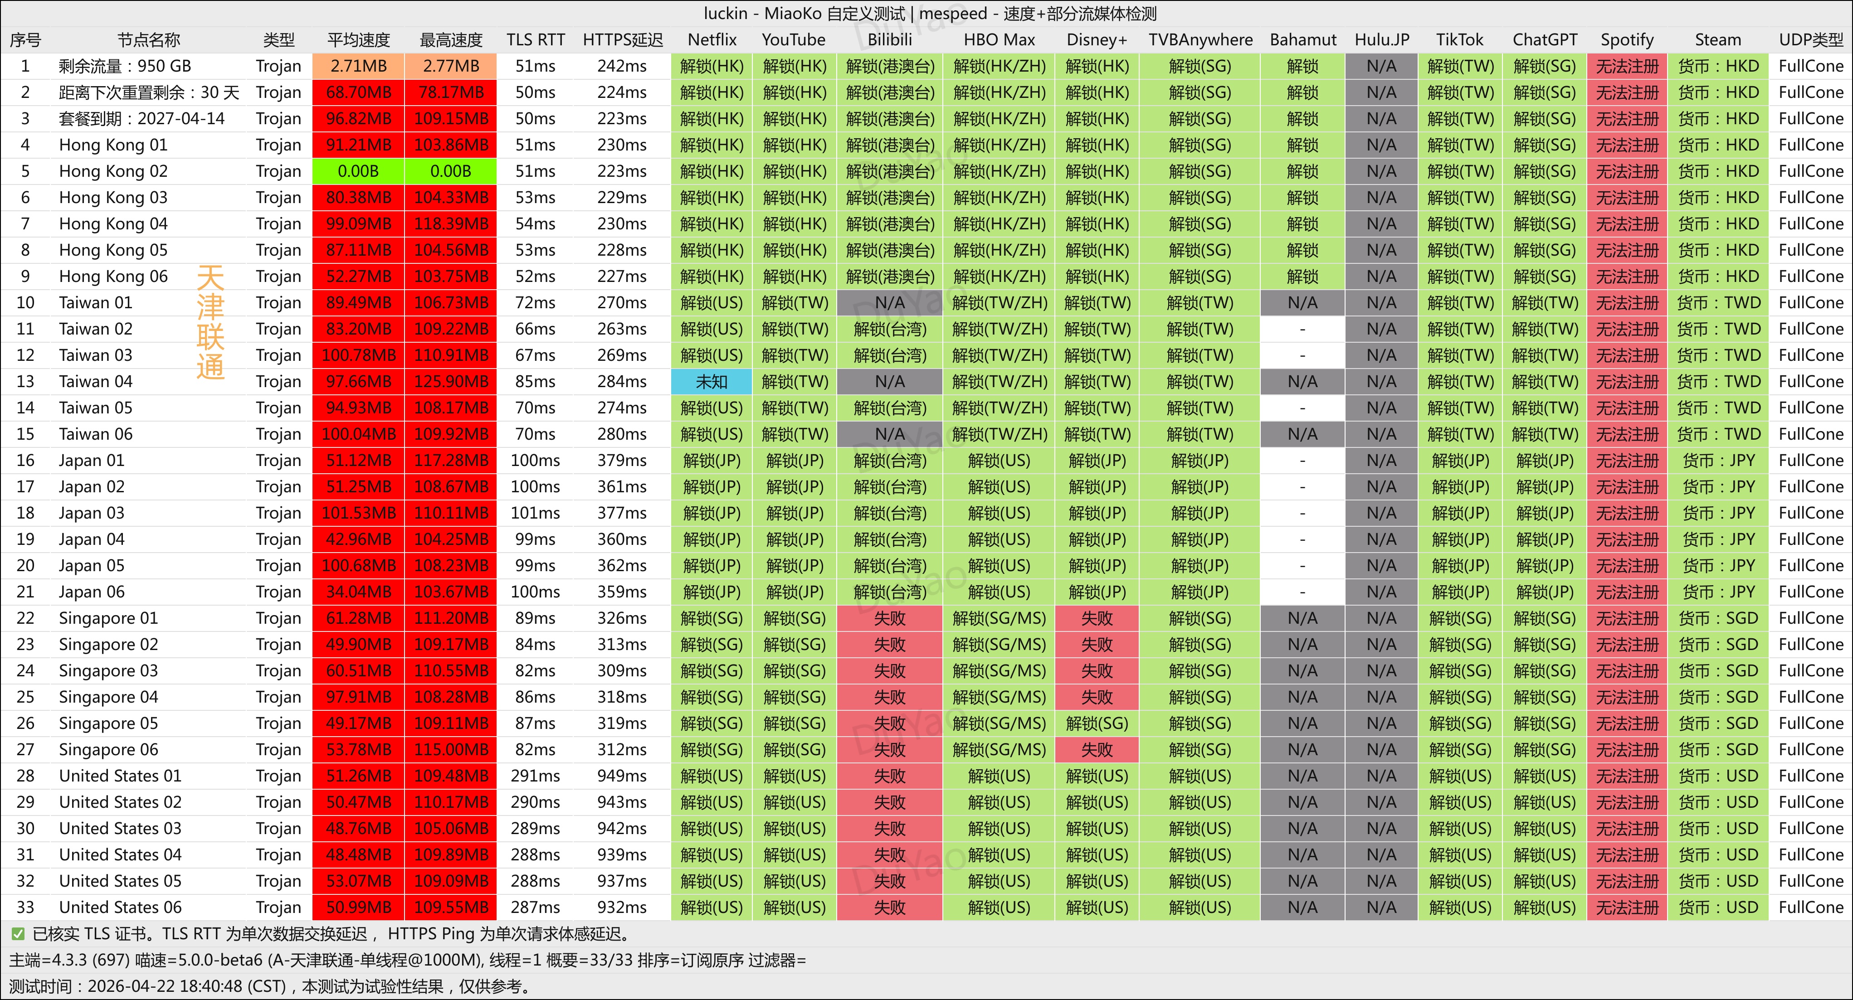
Task: Click the YouTube column header
Action: (x=794, y=39)
